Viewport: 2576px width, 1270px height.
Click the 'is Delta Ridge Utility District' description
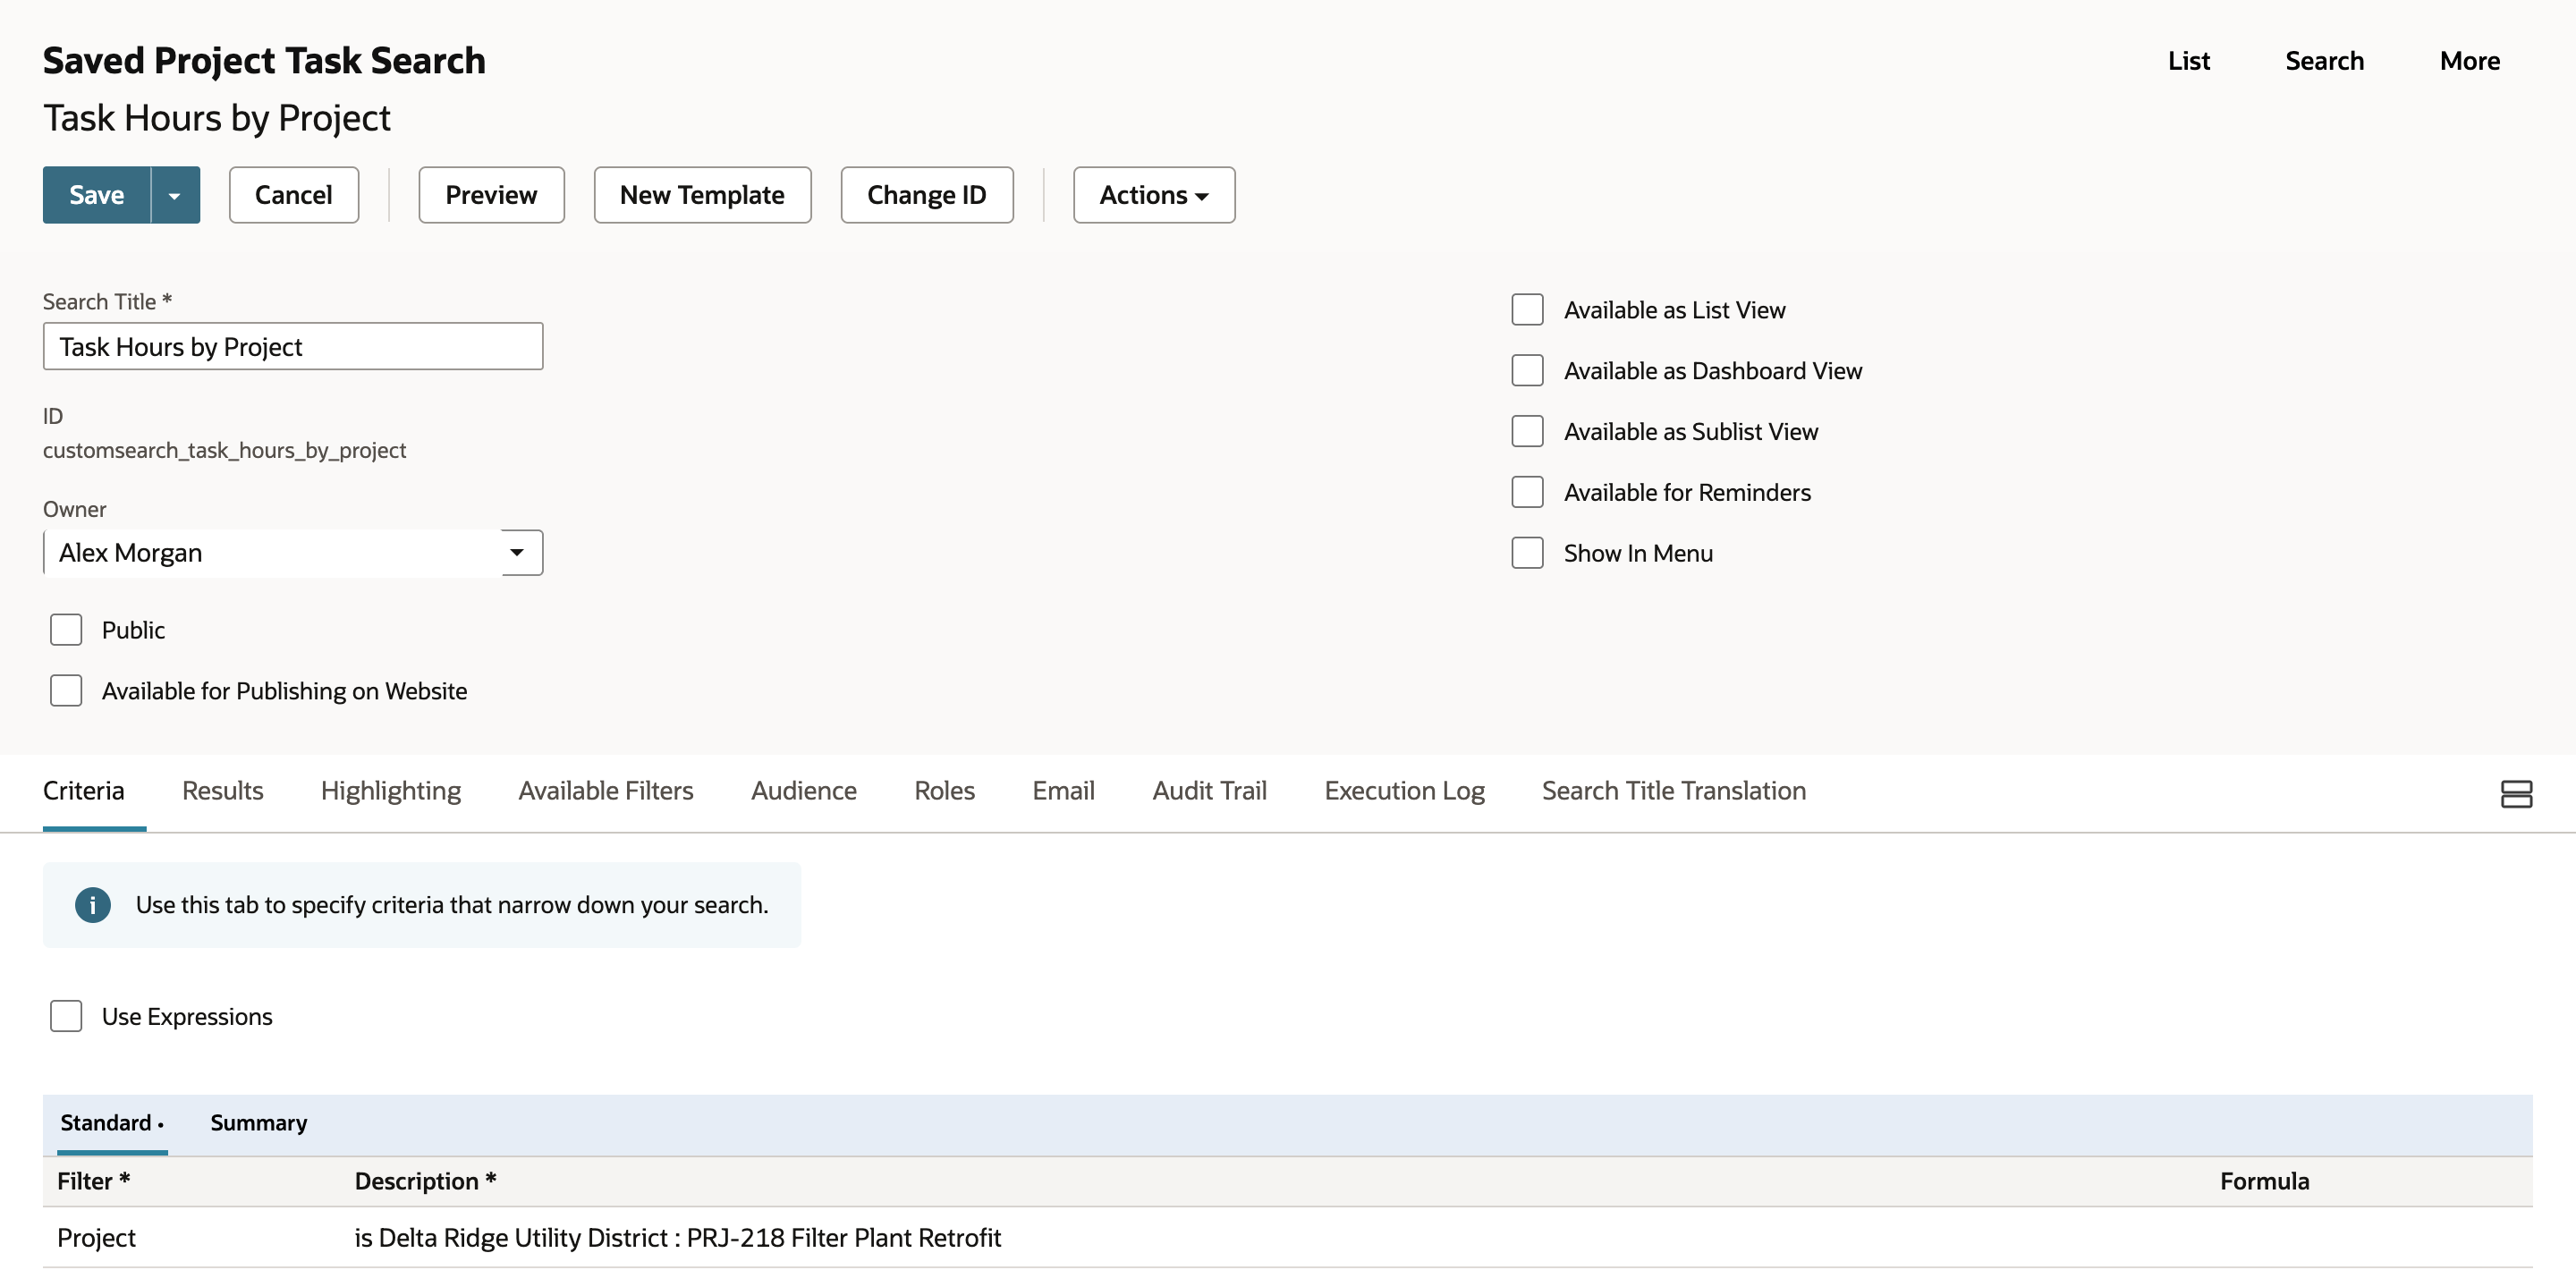[677, 1238]
